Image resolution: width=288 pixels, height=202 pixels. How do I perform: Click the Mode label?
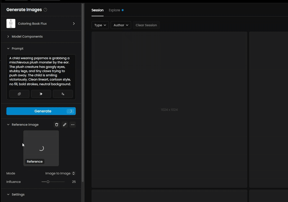[11, 173]
